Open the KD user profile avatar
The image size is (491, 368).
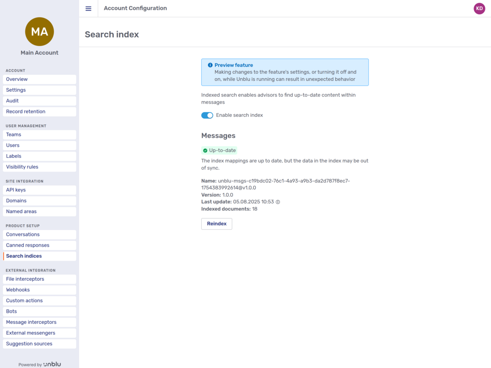479,8
